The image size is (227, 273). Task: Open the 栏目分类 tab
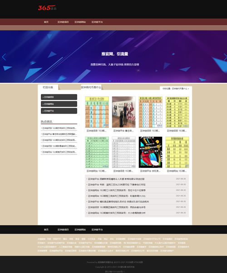tap(48, 87)
